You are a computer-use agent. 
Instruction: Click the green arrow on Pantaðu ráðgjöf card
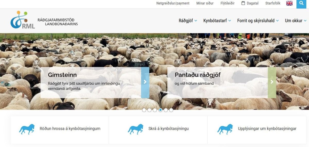point(272,82)
